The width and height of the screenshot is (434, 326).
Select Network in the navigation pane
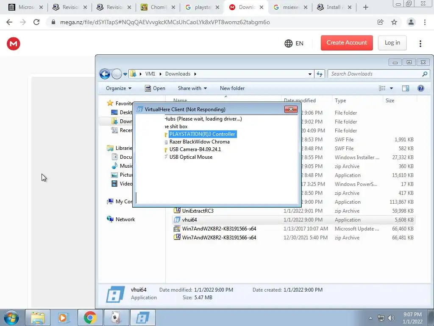point(121,219)
